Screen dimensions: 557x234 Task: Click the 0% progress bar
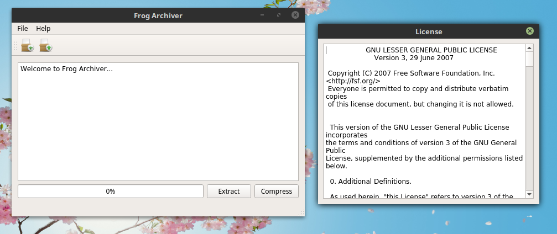[x=111, y=191]
